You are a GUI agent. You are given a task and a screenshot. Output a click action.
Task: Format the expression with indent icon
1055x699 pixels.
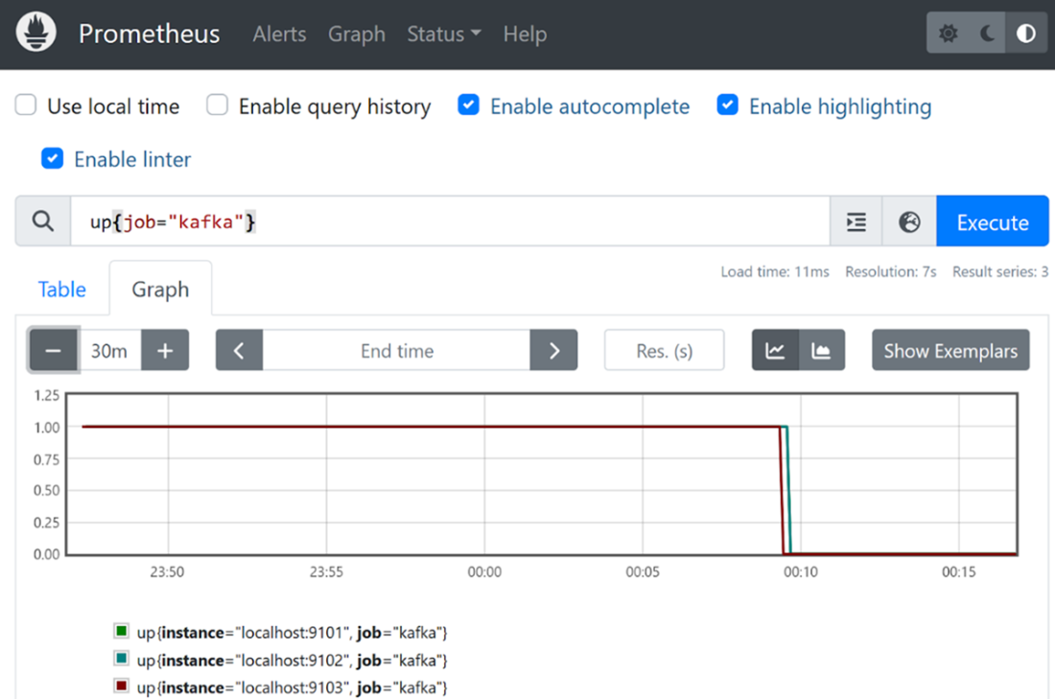(856, 221)
